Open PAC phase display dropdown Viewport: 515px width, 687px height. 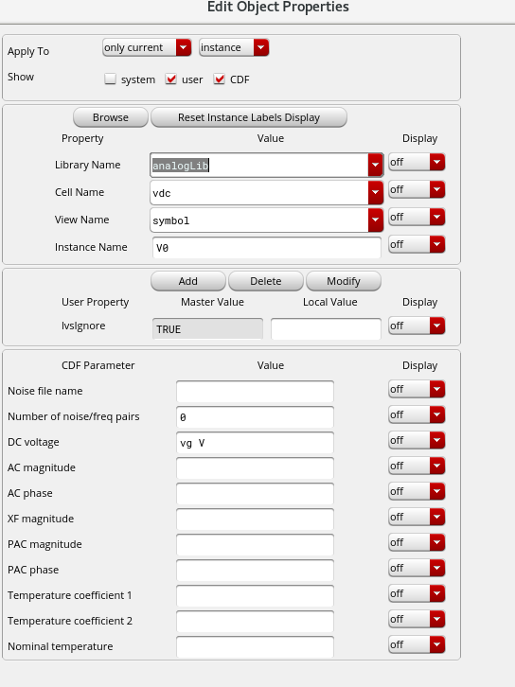point(417,568)
